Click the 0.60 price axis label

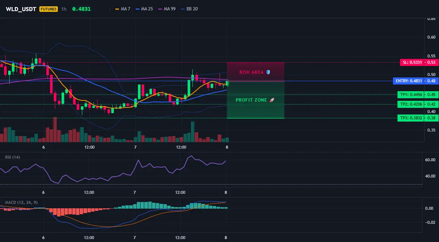[432, 37]
